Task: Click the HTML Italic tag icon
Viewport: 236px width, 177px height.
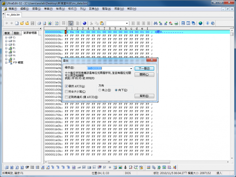Action: [17, 167]
